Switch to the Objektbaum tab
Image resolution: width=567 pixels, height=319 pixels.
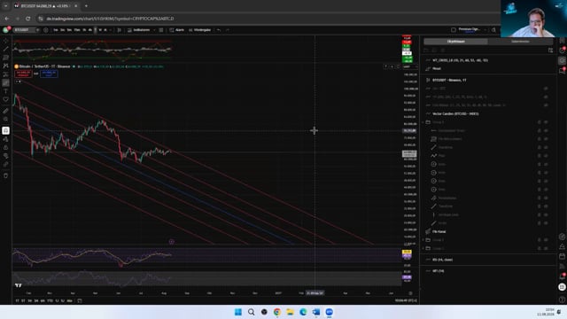click(x=456, y=42)
